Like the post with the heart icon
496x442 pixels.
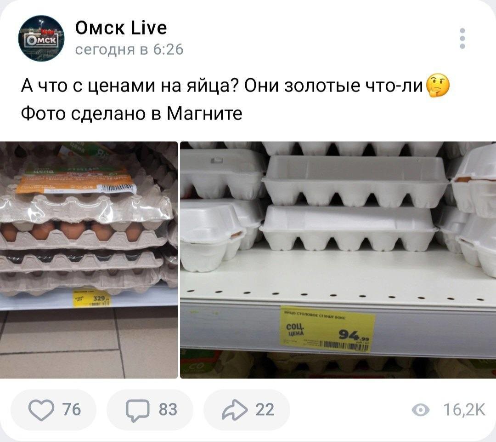coord(41,410)
